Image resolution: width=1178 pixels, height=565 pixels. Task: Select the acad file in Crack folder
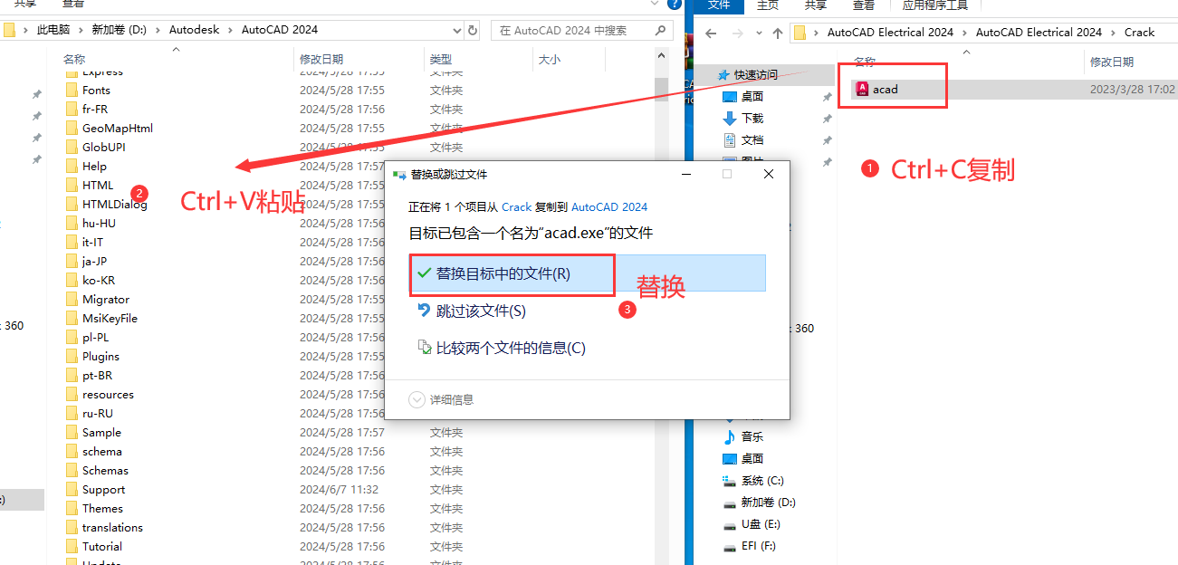[x=882, y=88]
